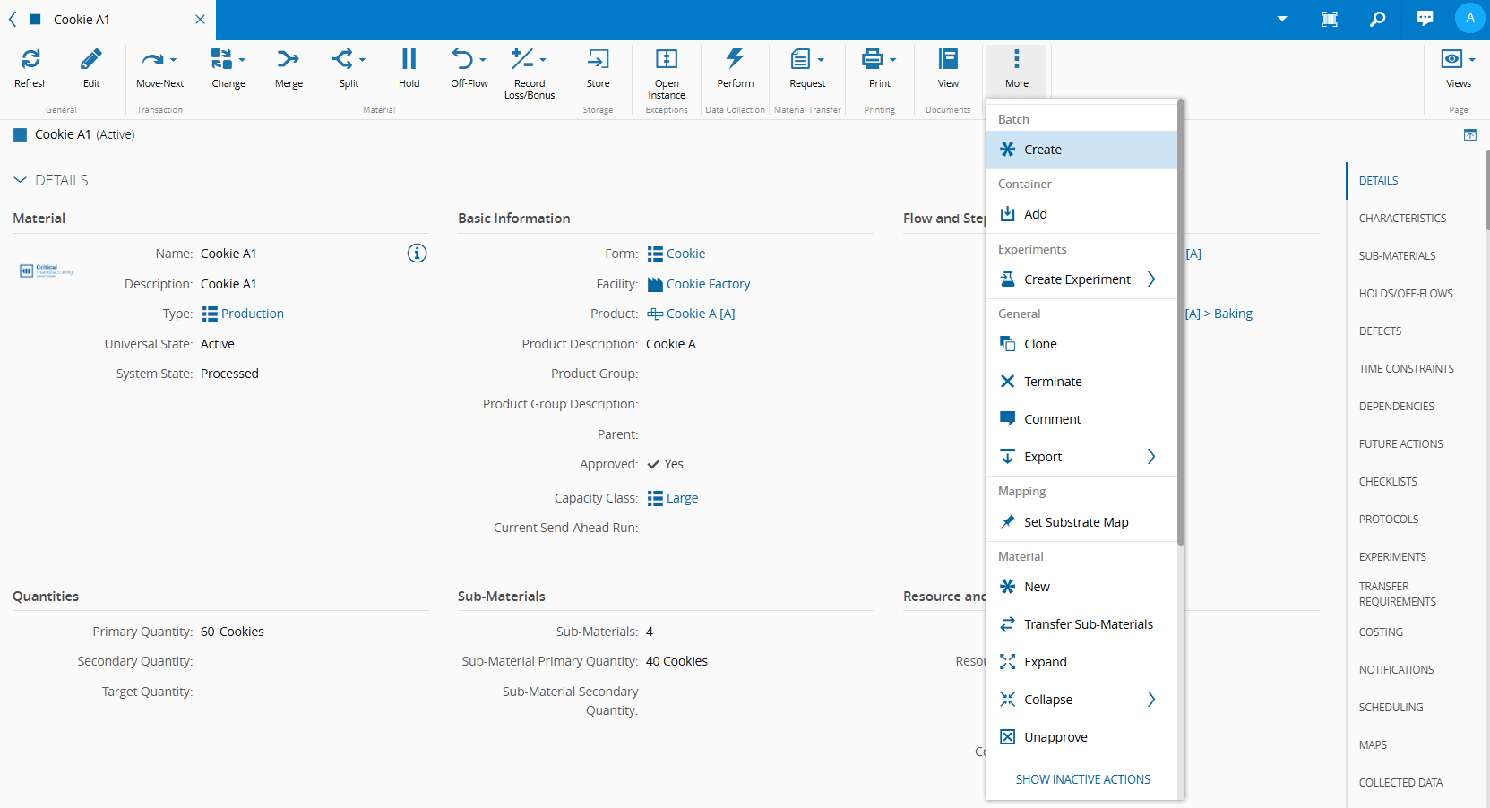Viewport: 1490px width, 808px height.
Task: Click the Edit pencil icon
Action: click(91, 60)
